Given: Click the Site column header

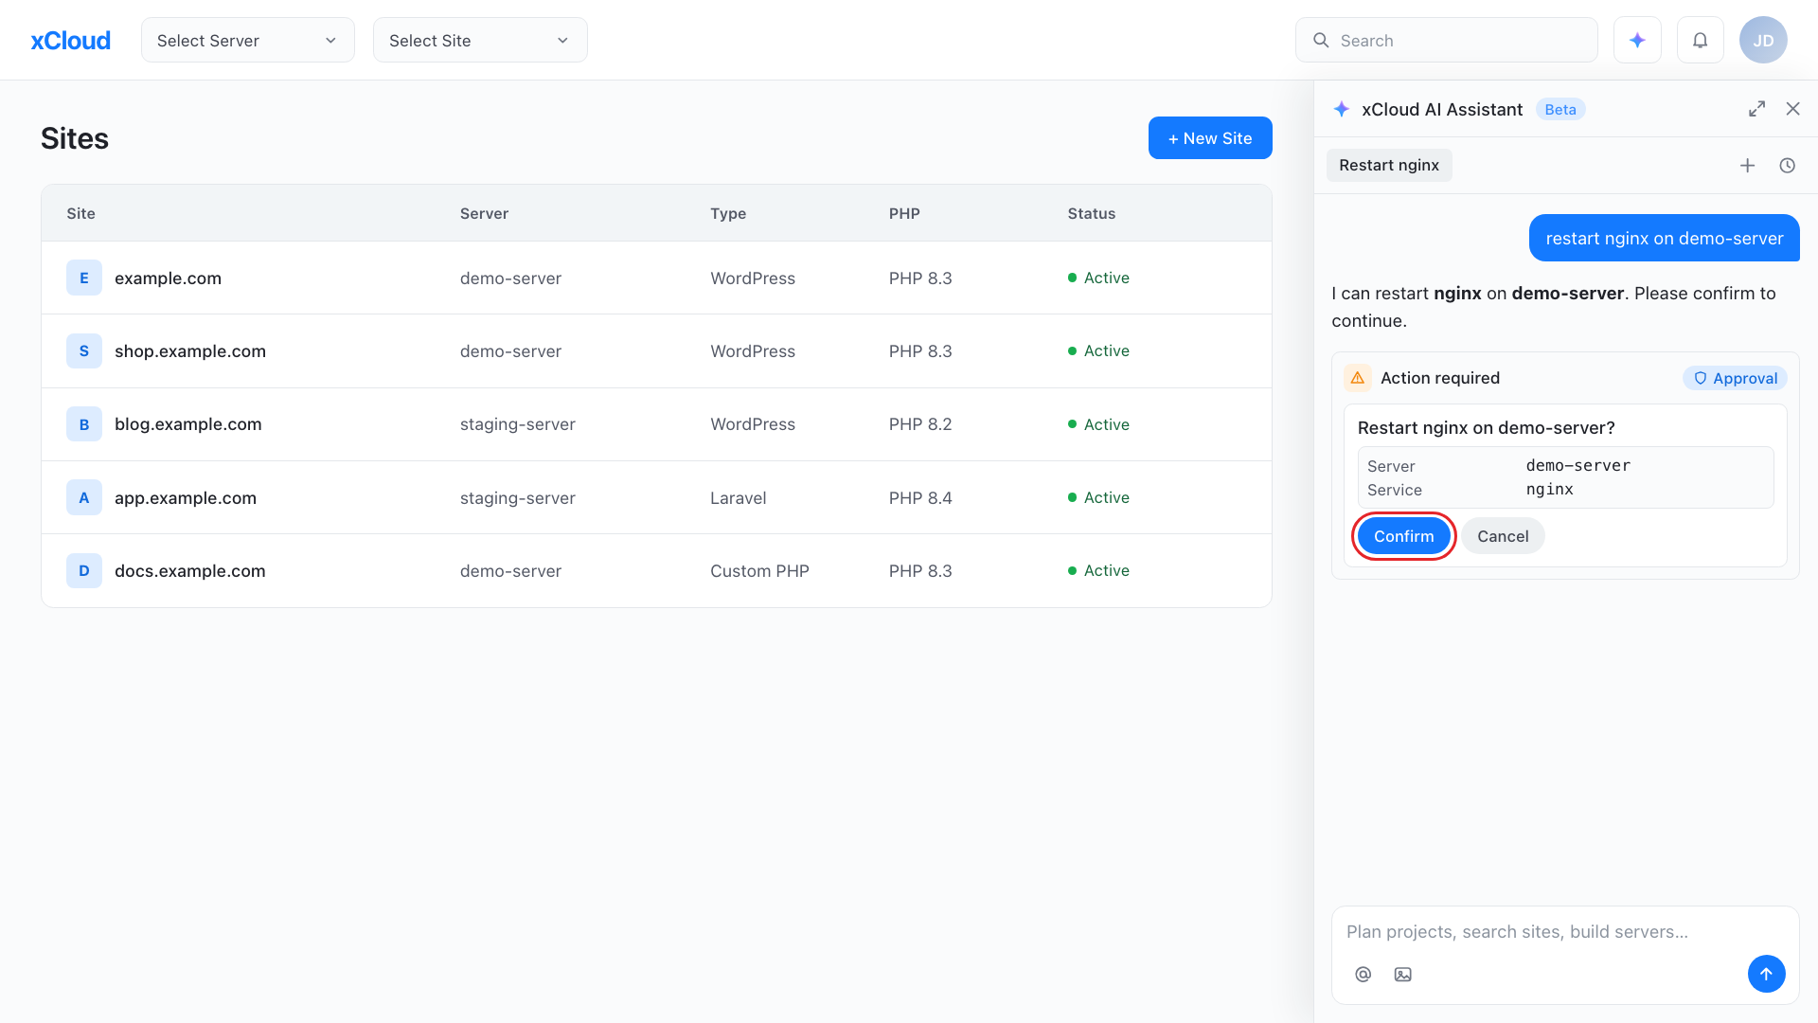Looking at the screenshot, I should 80,213.
